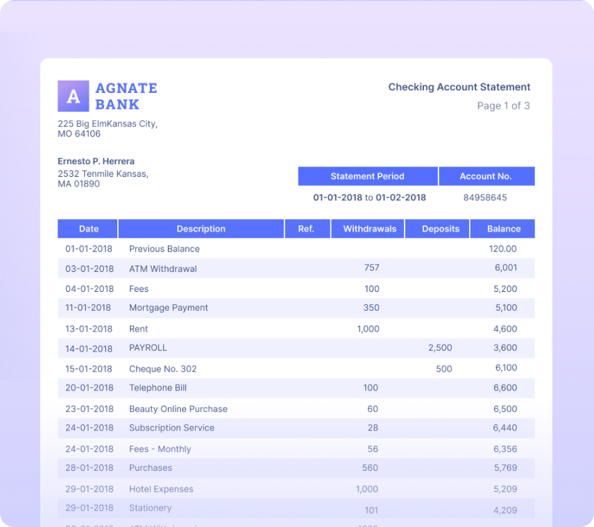Click the customer name Ernesto P. Herrera
The width and height of the screenshot is (594, 527).
point(95,161)
